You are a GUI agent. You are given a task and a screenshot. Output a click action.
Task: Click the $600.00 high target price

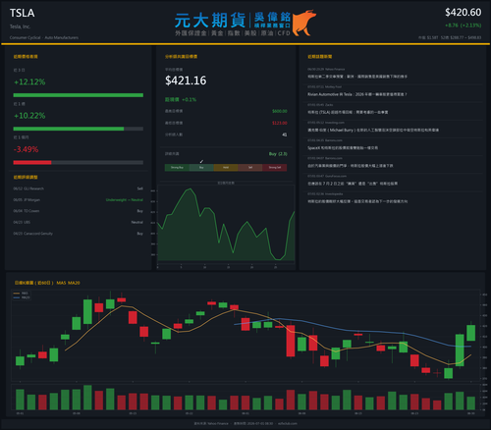280,111
